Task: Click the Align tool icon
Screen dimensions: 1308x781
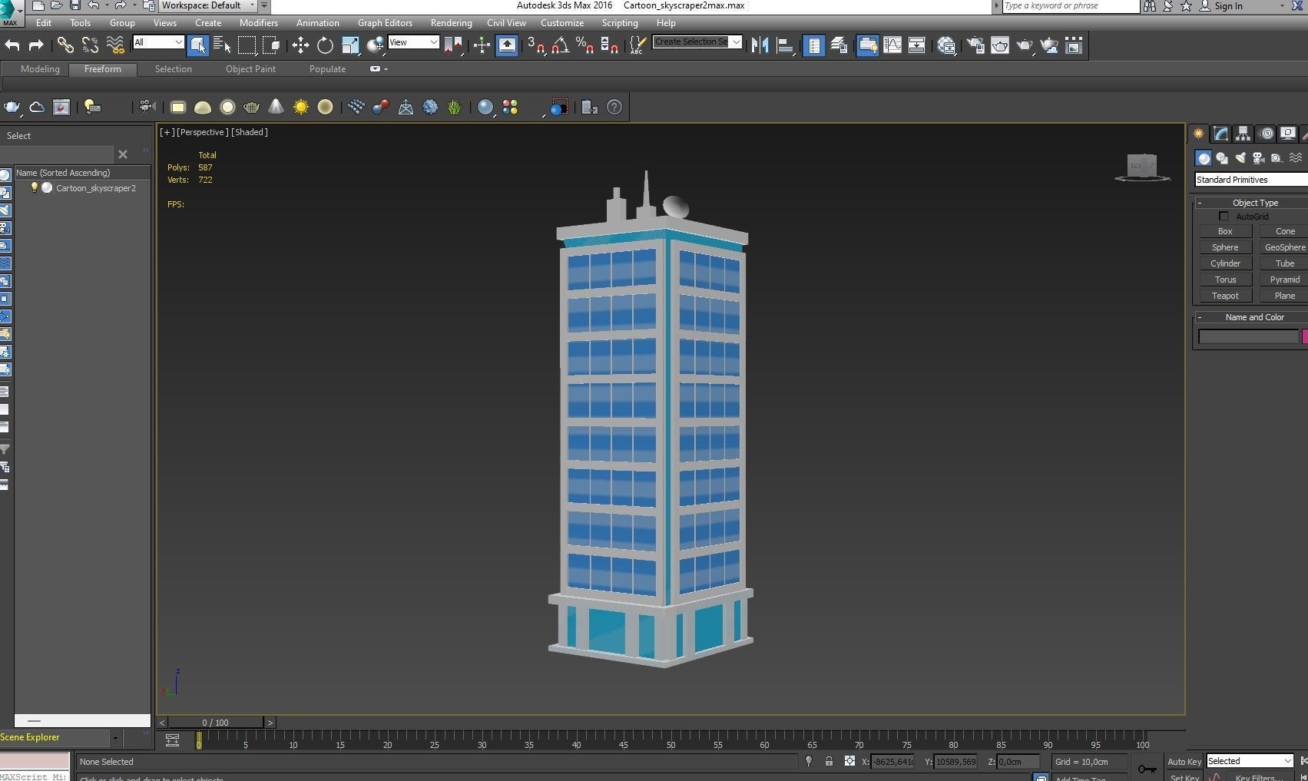Action: [x=785, y=45]
